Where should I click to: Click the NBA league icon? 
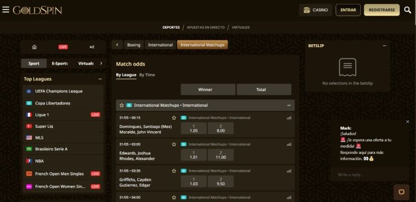29,161
